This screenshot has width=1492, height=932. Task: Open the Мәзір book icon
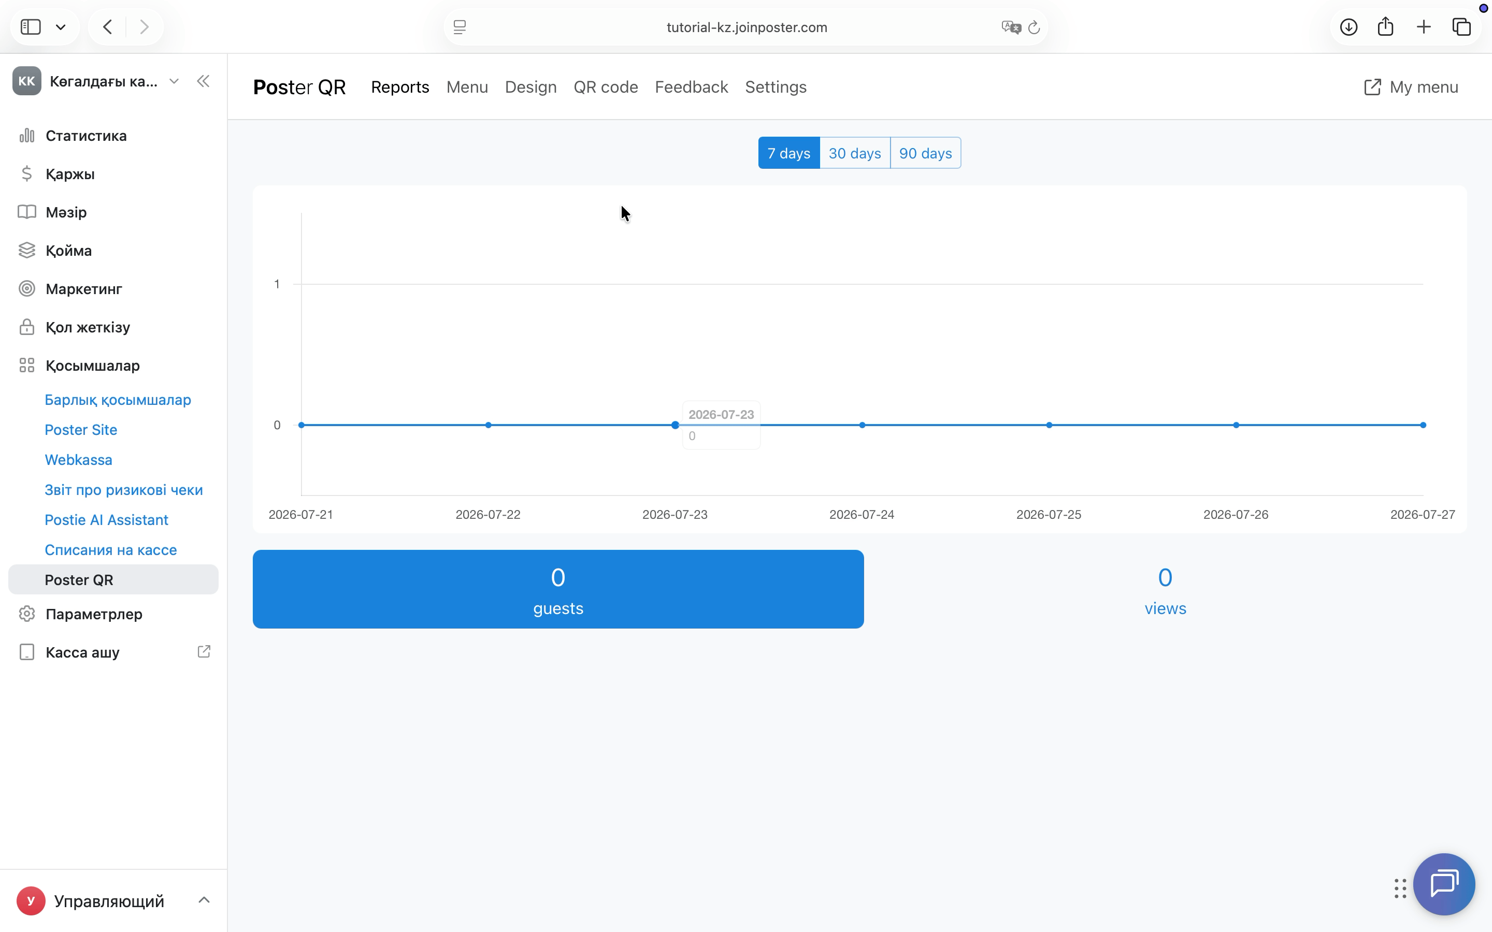click(26, 212)
